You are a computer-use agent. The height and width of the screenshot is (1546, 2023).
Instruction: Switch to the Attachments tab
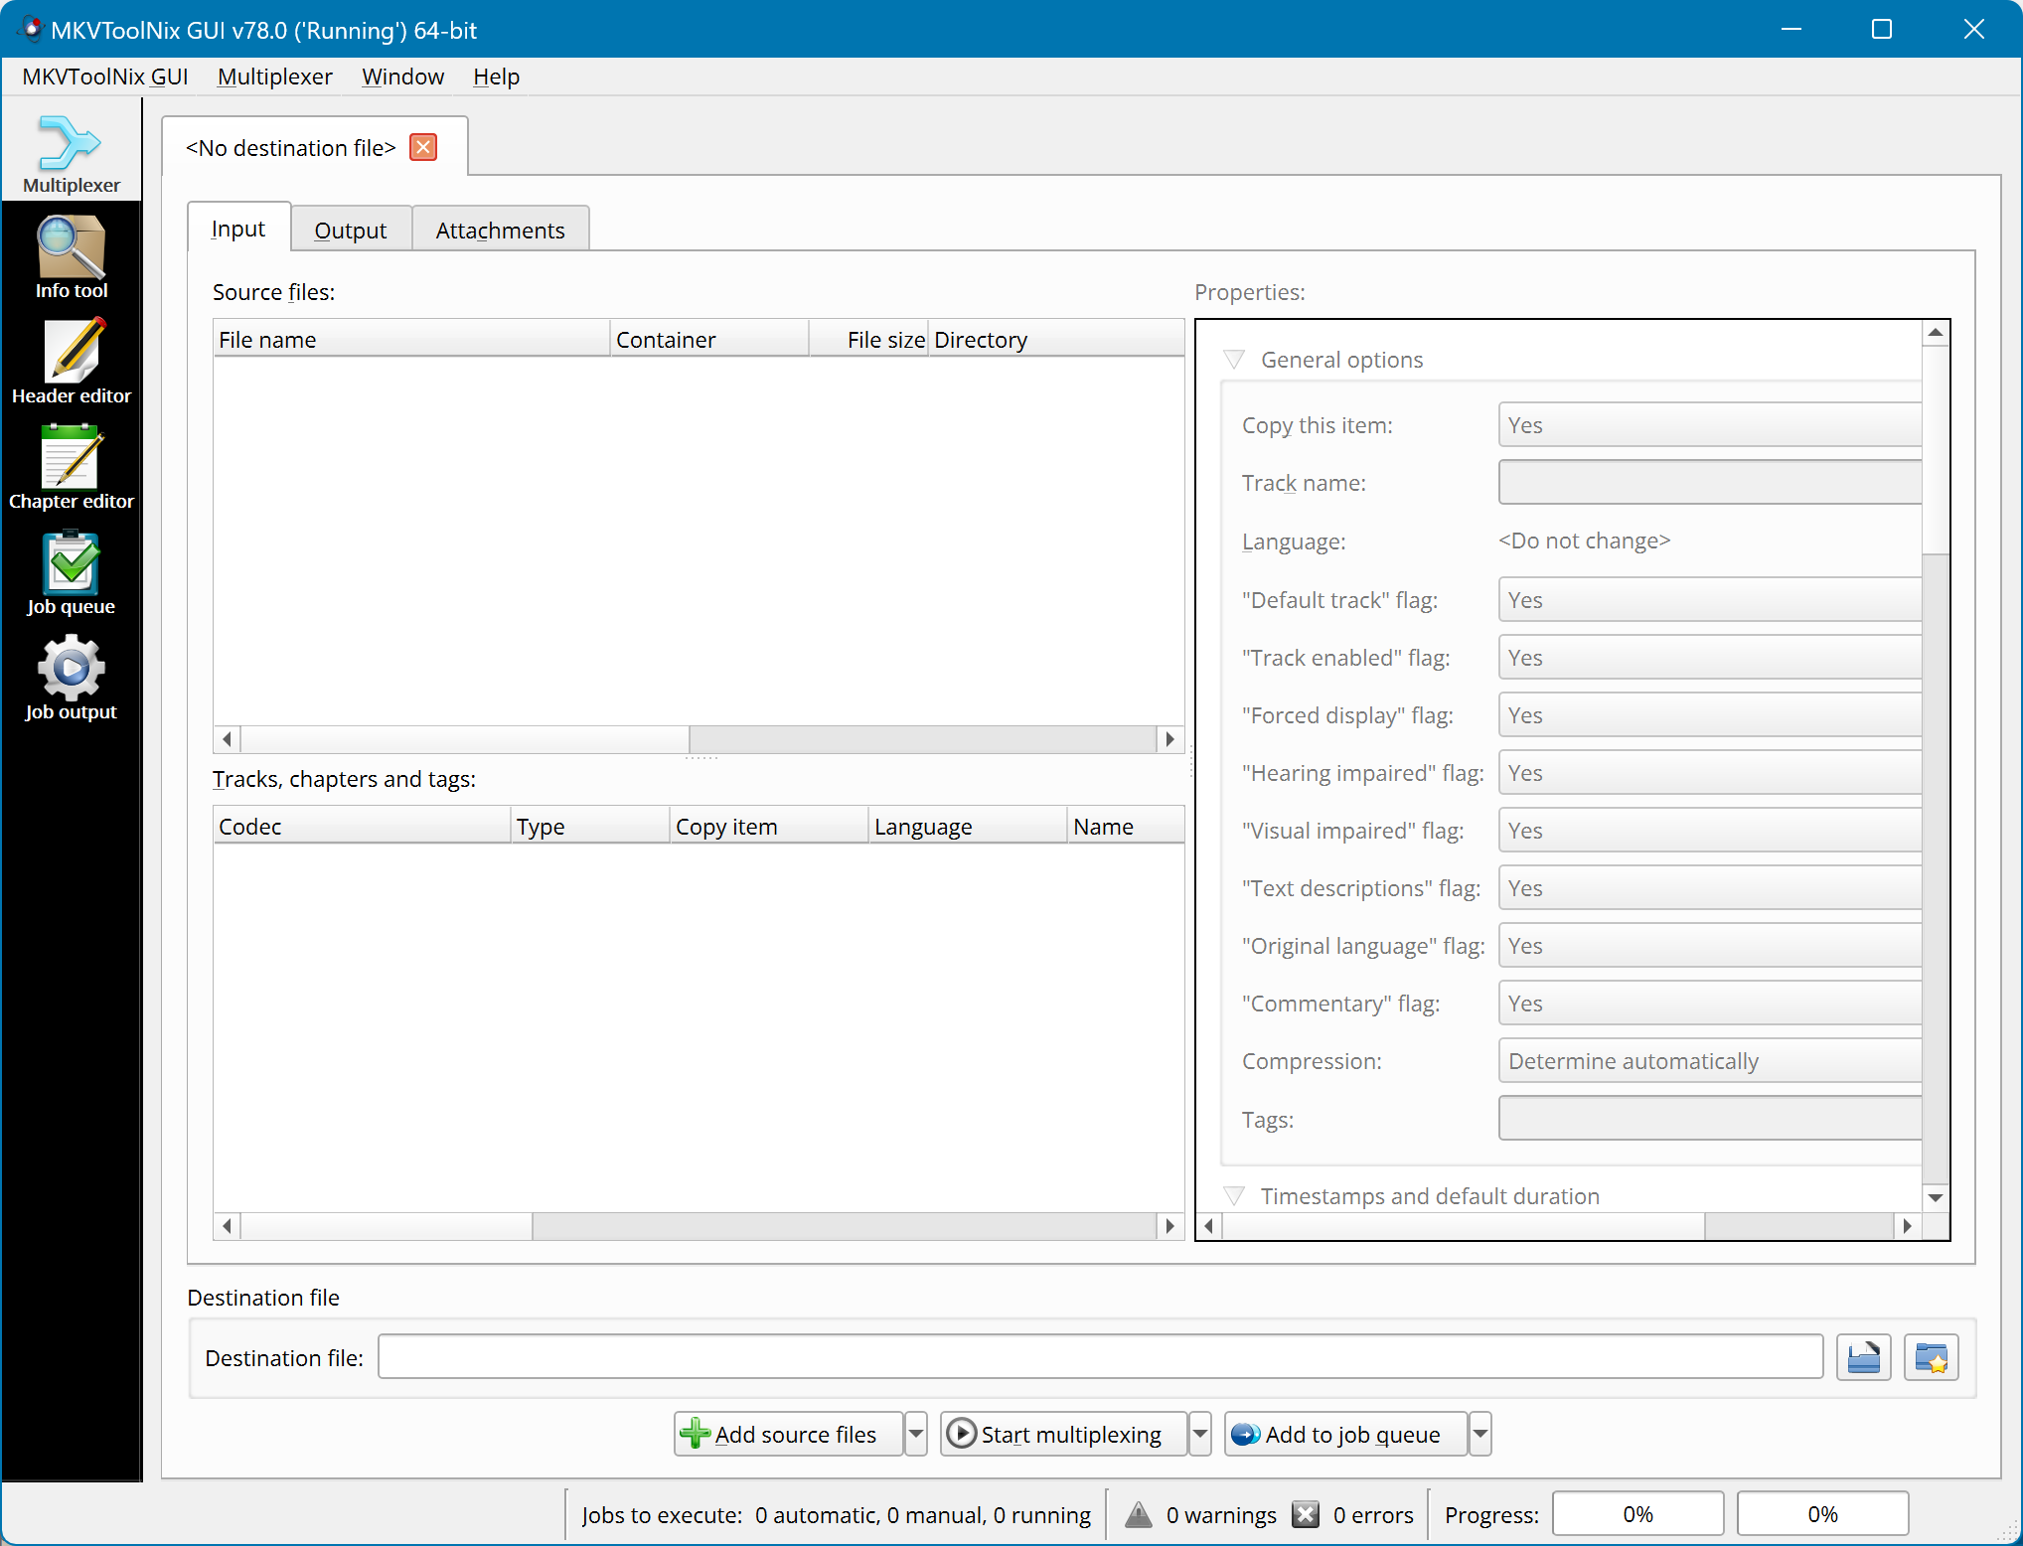point(500,229)
